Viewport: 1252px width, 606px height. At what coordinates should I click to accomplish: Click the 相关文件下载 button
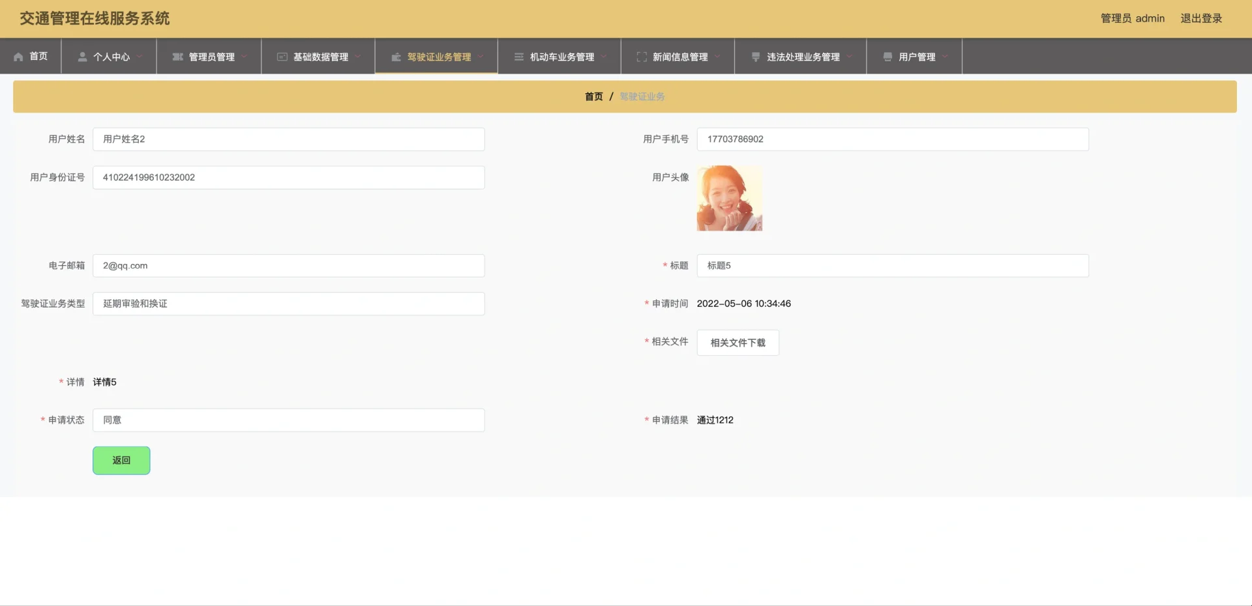[738, 343]
